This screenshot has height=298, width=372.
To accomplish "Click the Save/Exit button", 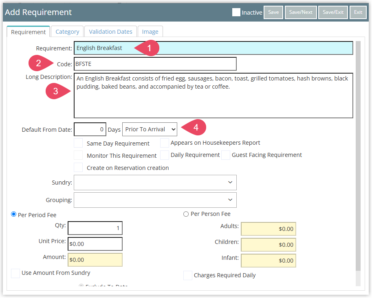I will click(333, 12).
